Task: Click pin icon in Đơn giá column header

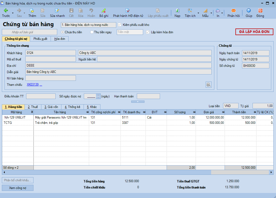Action: click(x=223, y=112)
